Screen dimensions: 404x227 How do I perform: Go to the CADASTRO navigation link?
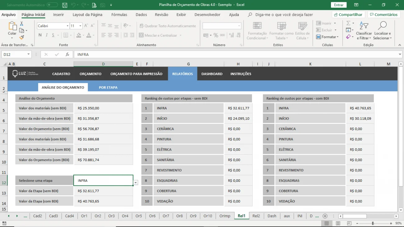[x=61, y=74]
